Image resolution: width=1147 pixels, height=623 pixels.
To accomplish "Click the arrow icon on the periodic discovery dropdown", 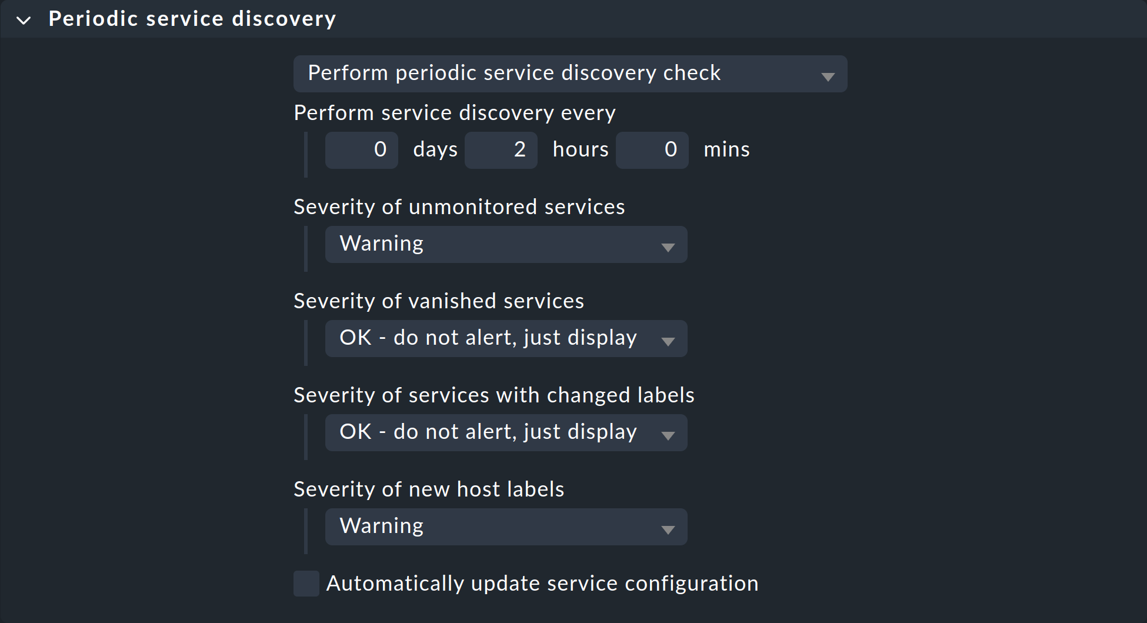I will tap(828, 75).
